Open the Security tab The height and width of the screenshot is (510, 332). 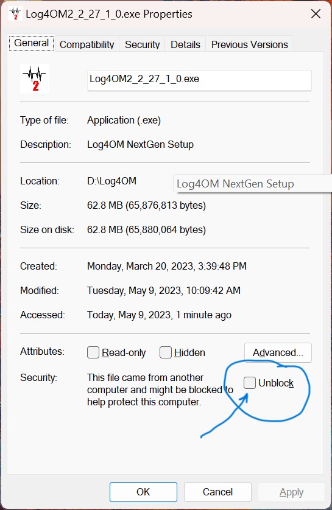tap(142, 44)
